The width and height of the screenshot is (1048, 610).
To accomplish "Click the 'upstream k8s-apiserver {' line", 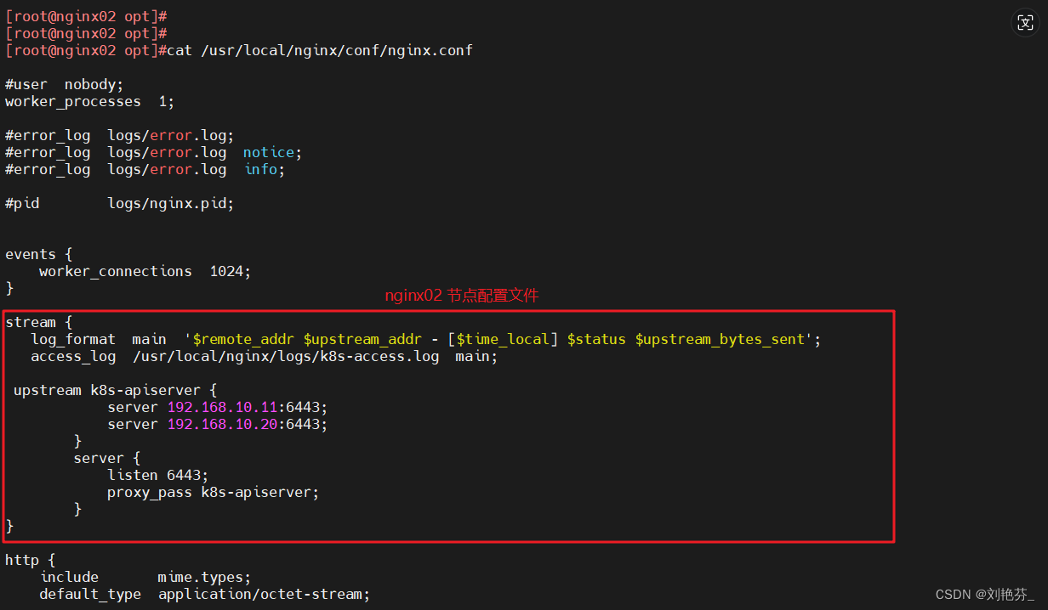I will tap(116, 391).
